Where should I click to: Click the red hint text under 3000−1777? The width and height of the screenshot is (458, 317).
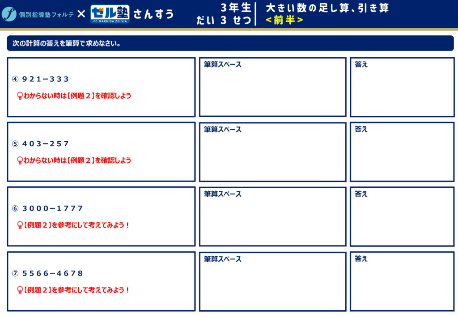[x=76, y=225]
